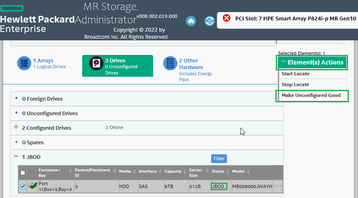Click the Other Hardware server icon
Viewport: 358px width, 198px height.
click(170, 64)
